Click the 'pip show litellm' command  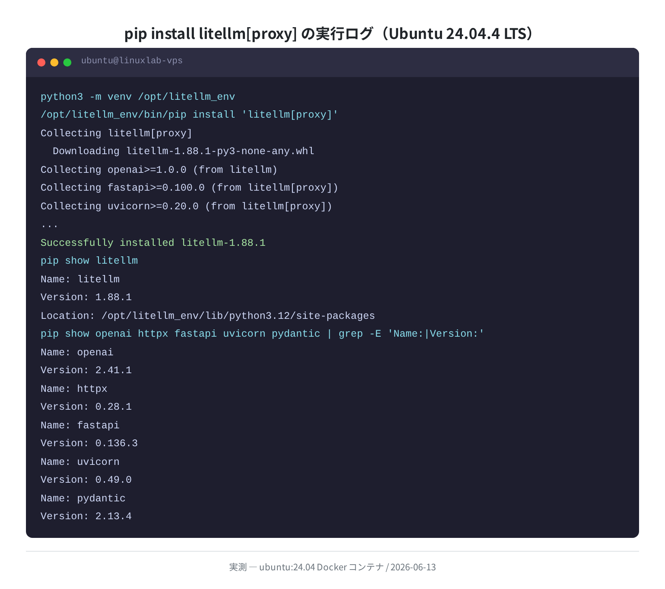tap(89, 261)
